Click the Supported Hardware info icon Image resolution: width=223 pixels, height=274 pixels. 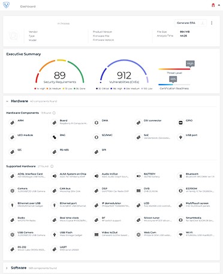(x=52, y=166)
